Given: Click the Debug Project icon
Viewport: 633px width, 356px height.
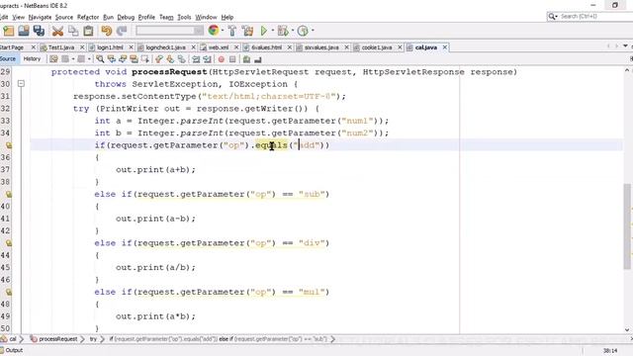Looking at the screenshot, I should (283, 31).
